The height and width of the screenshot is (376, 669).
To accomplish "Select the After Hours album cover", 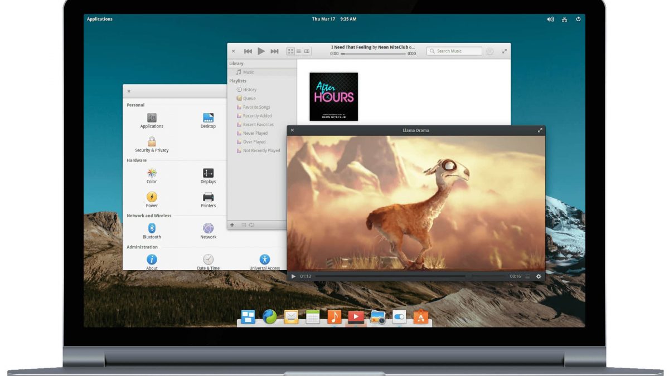I will [334, 96].
